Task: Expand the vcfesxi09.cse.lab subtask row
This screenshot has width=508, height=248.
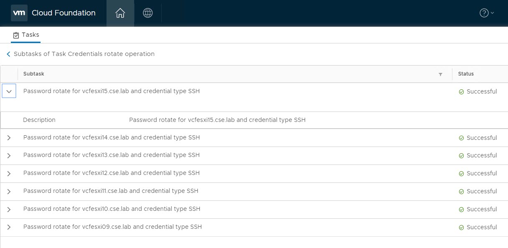Action: pos(9,227)
